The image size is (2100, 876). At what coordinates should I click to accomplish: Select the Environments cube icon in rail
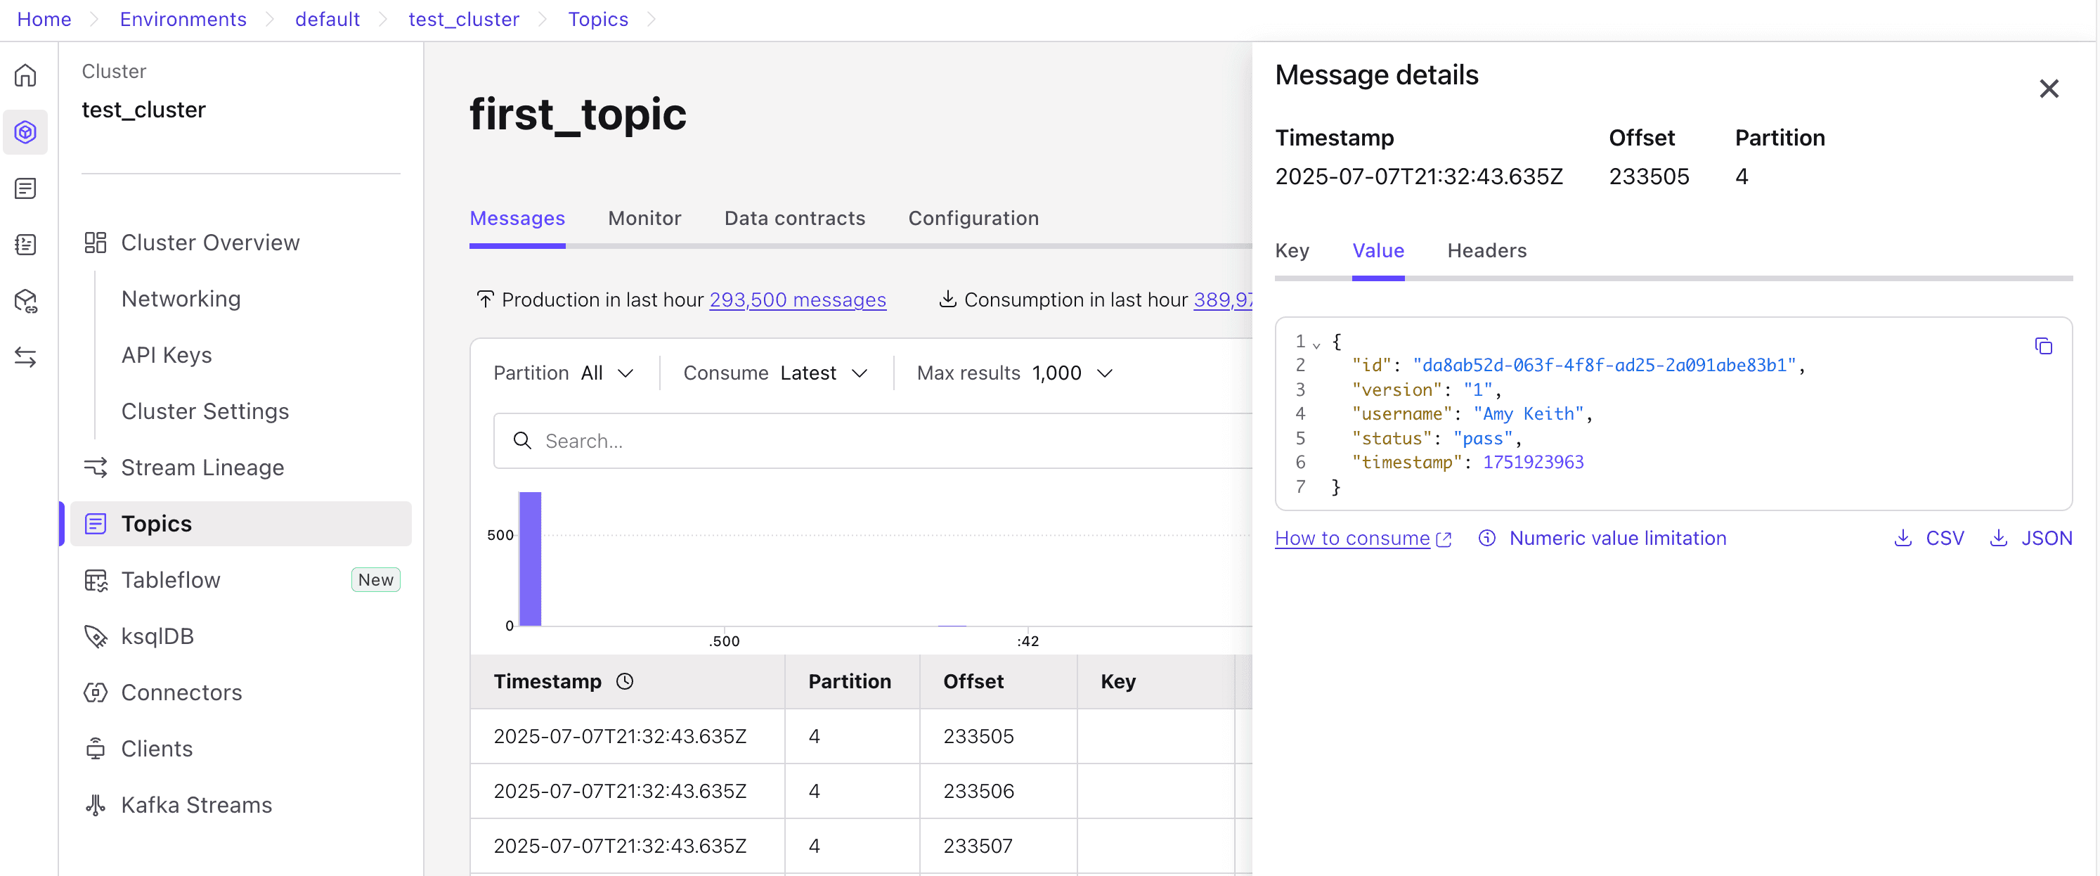(x=25, y=131)
